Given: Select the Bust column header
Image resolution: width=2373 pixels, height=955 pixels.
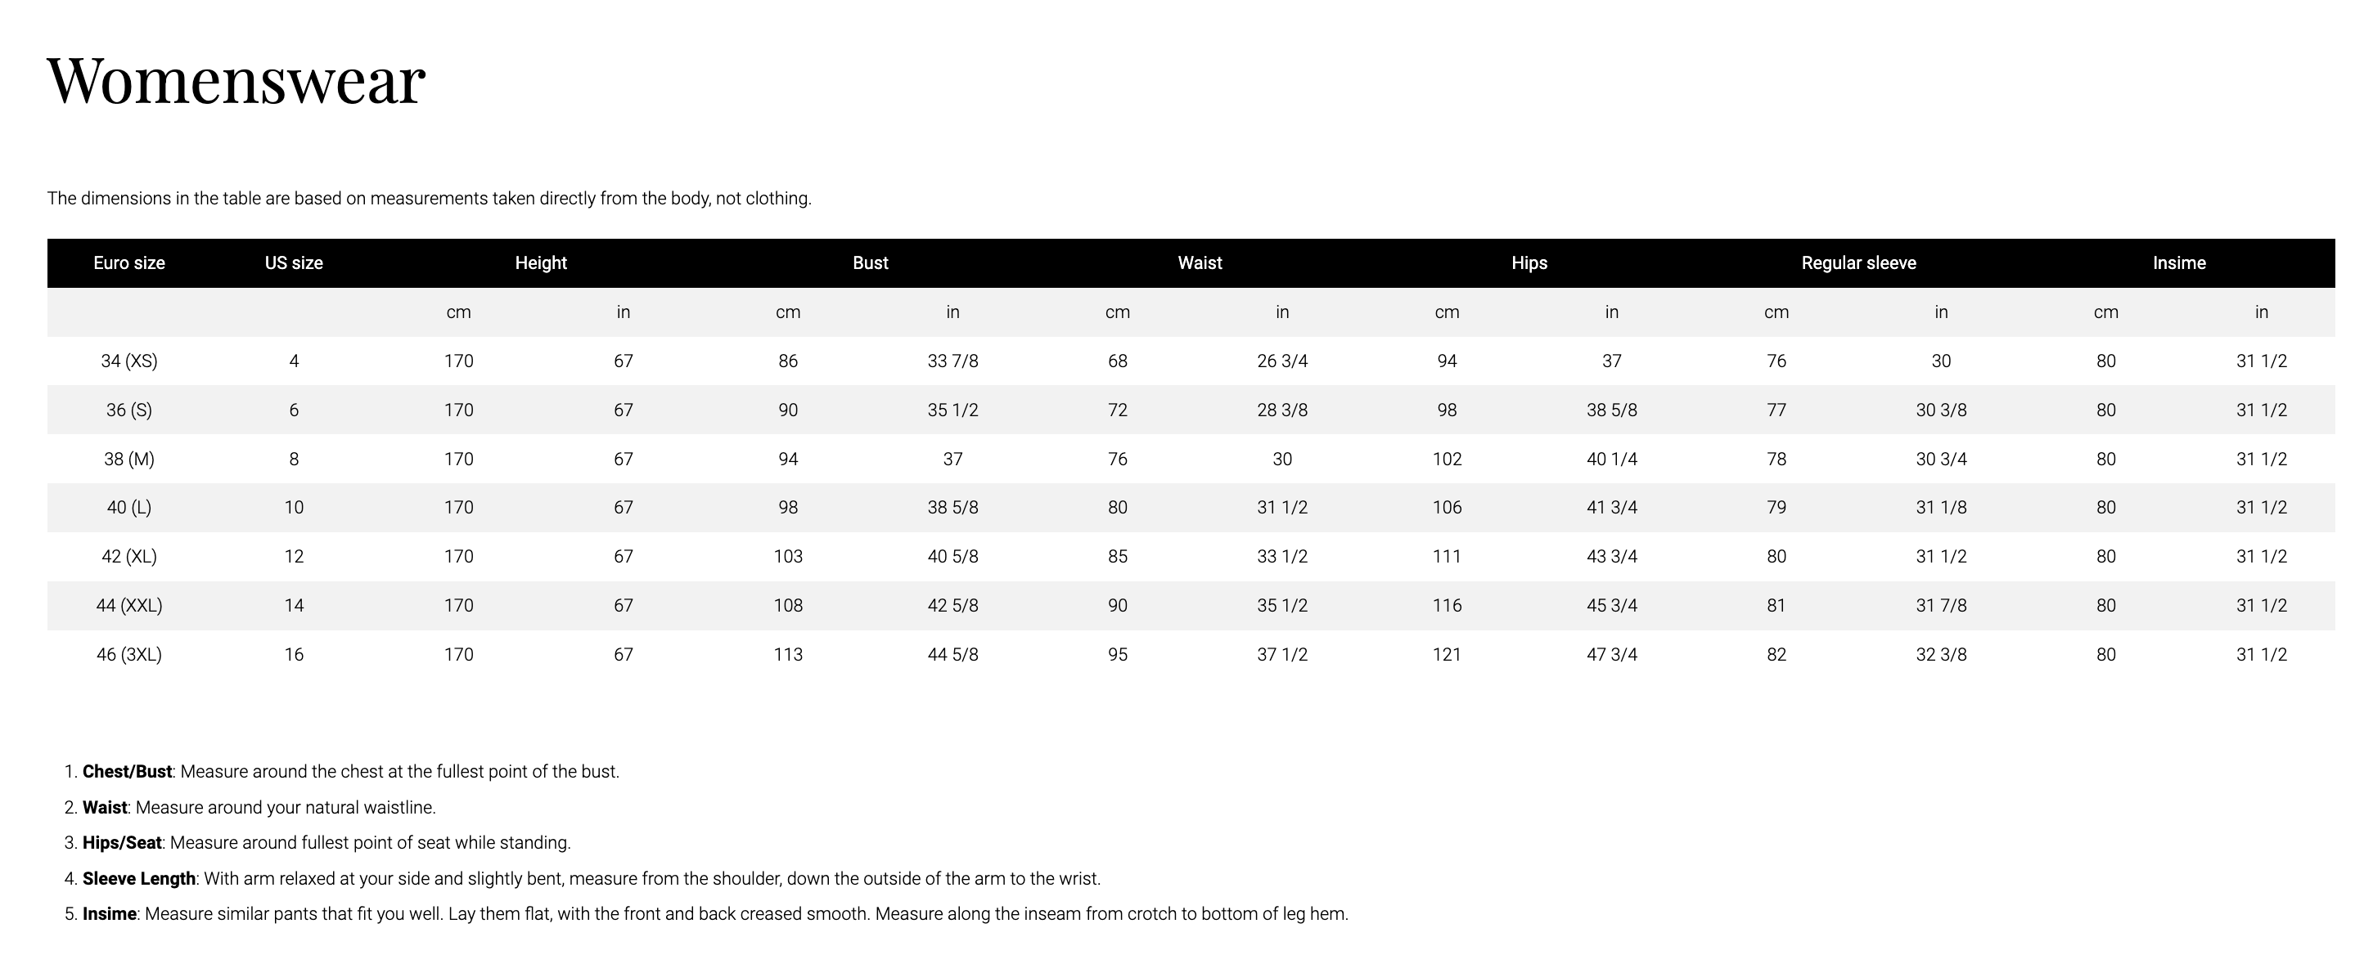Looking at the screenshot, I should (x=870, y=263).
